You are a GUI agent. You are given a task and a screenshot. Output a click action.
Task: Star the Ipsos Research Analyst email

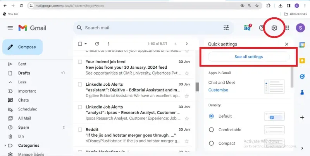pos(187,119)
